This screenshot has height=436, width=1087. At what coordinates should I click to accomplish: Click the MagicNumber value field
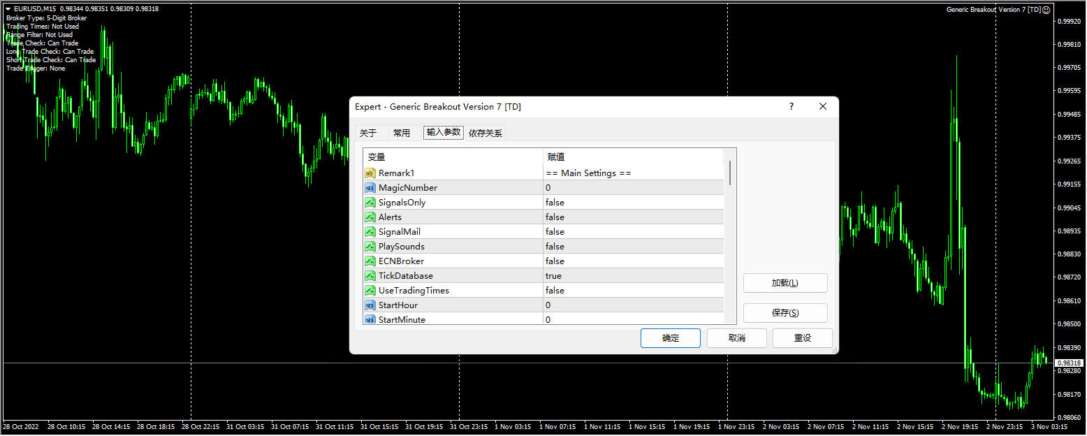(x=632, y=188)
